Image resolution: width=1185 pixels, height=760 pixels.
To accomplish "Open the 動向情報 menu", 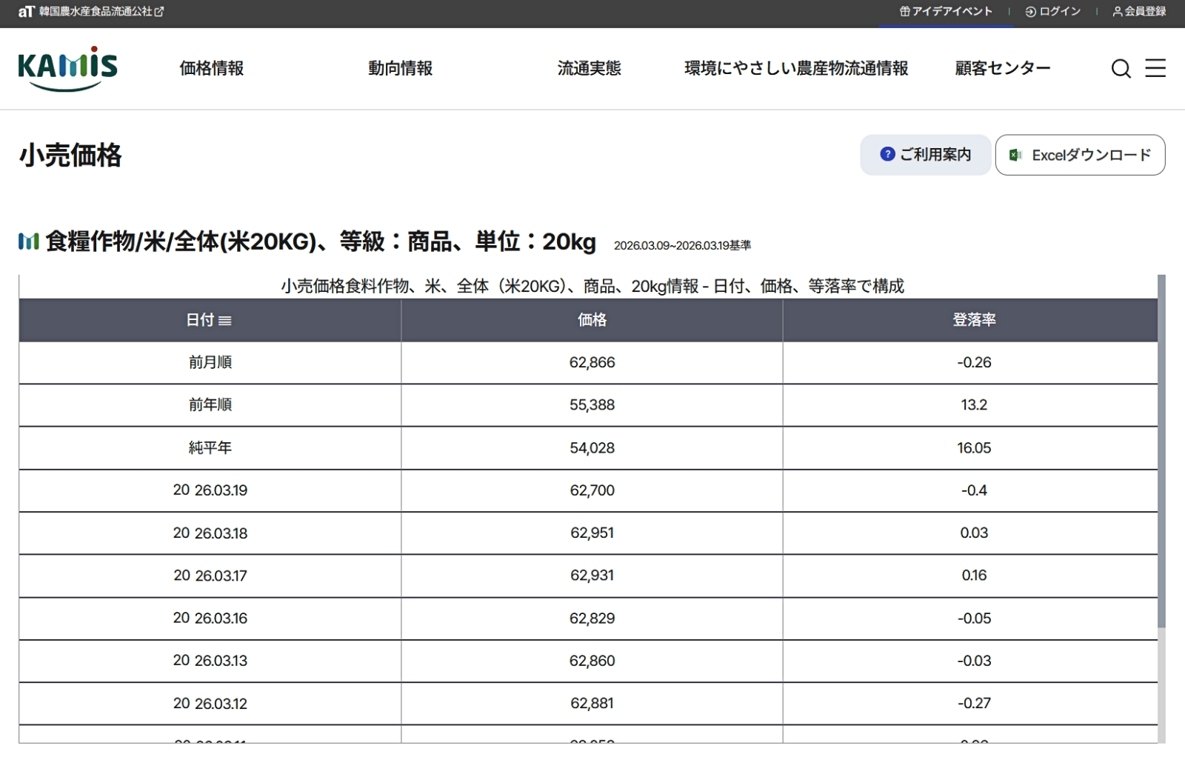I will coord(400,68).
